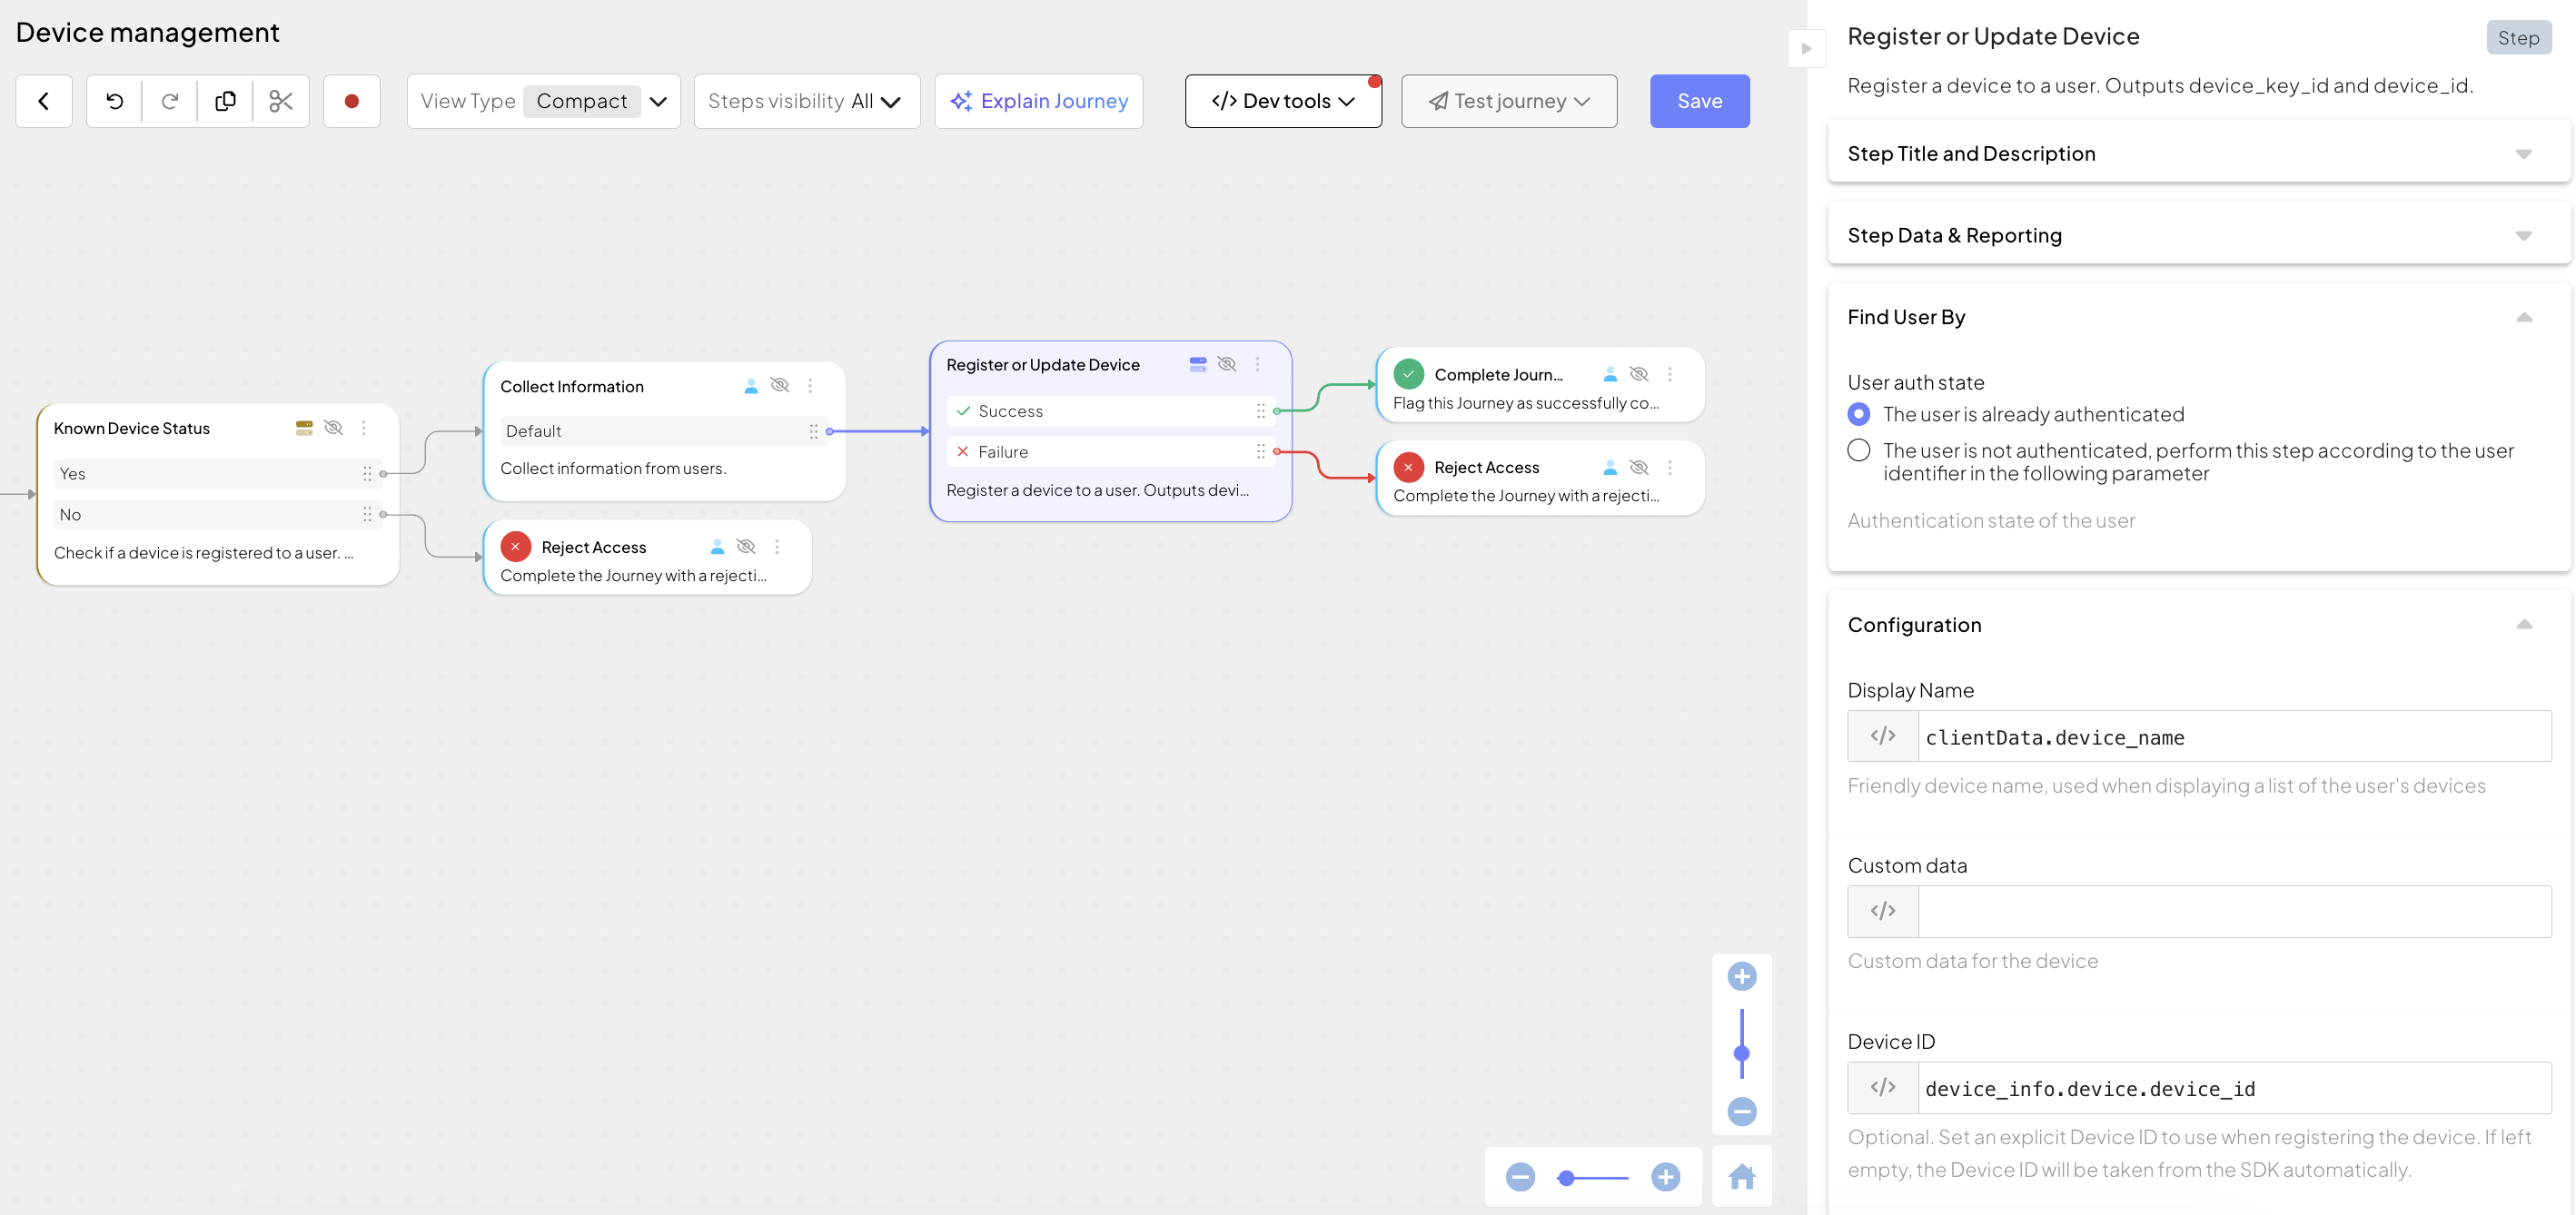Open the Known Device Status three-dot menu

(x=364, y=428)
